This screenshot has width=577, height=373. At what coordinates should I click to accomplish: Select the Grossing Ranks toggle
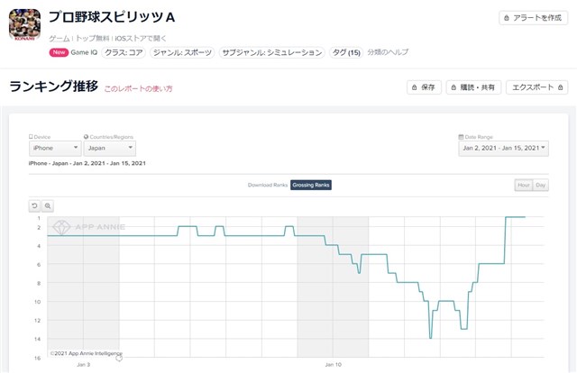coord(311,185)
